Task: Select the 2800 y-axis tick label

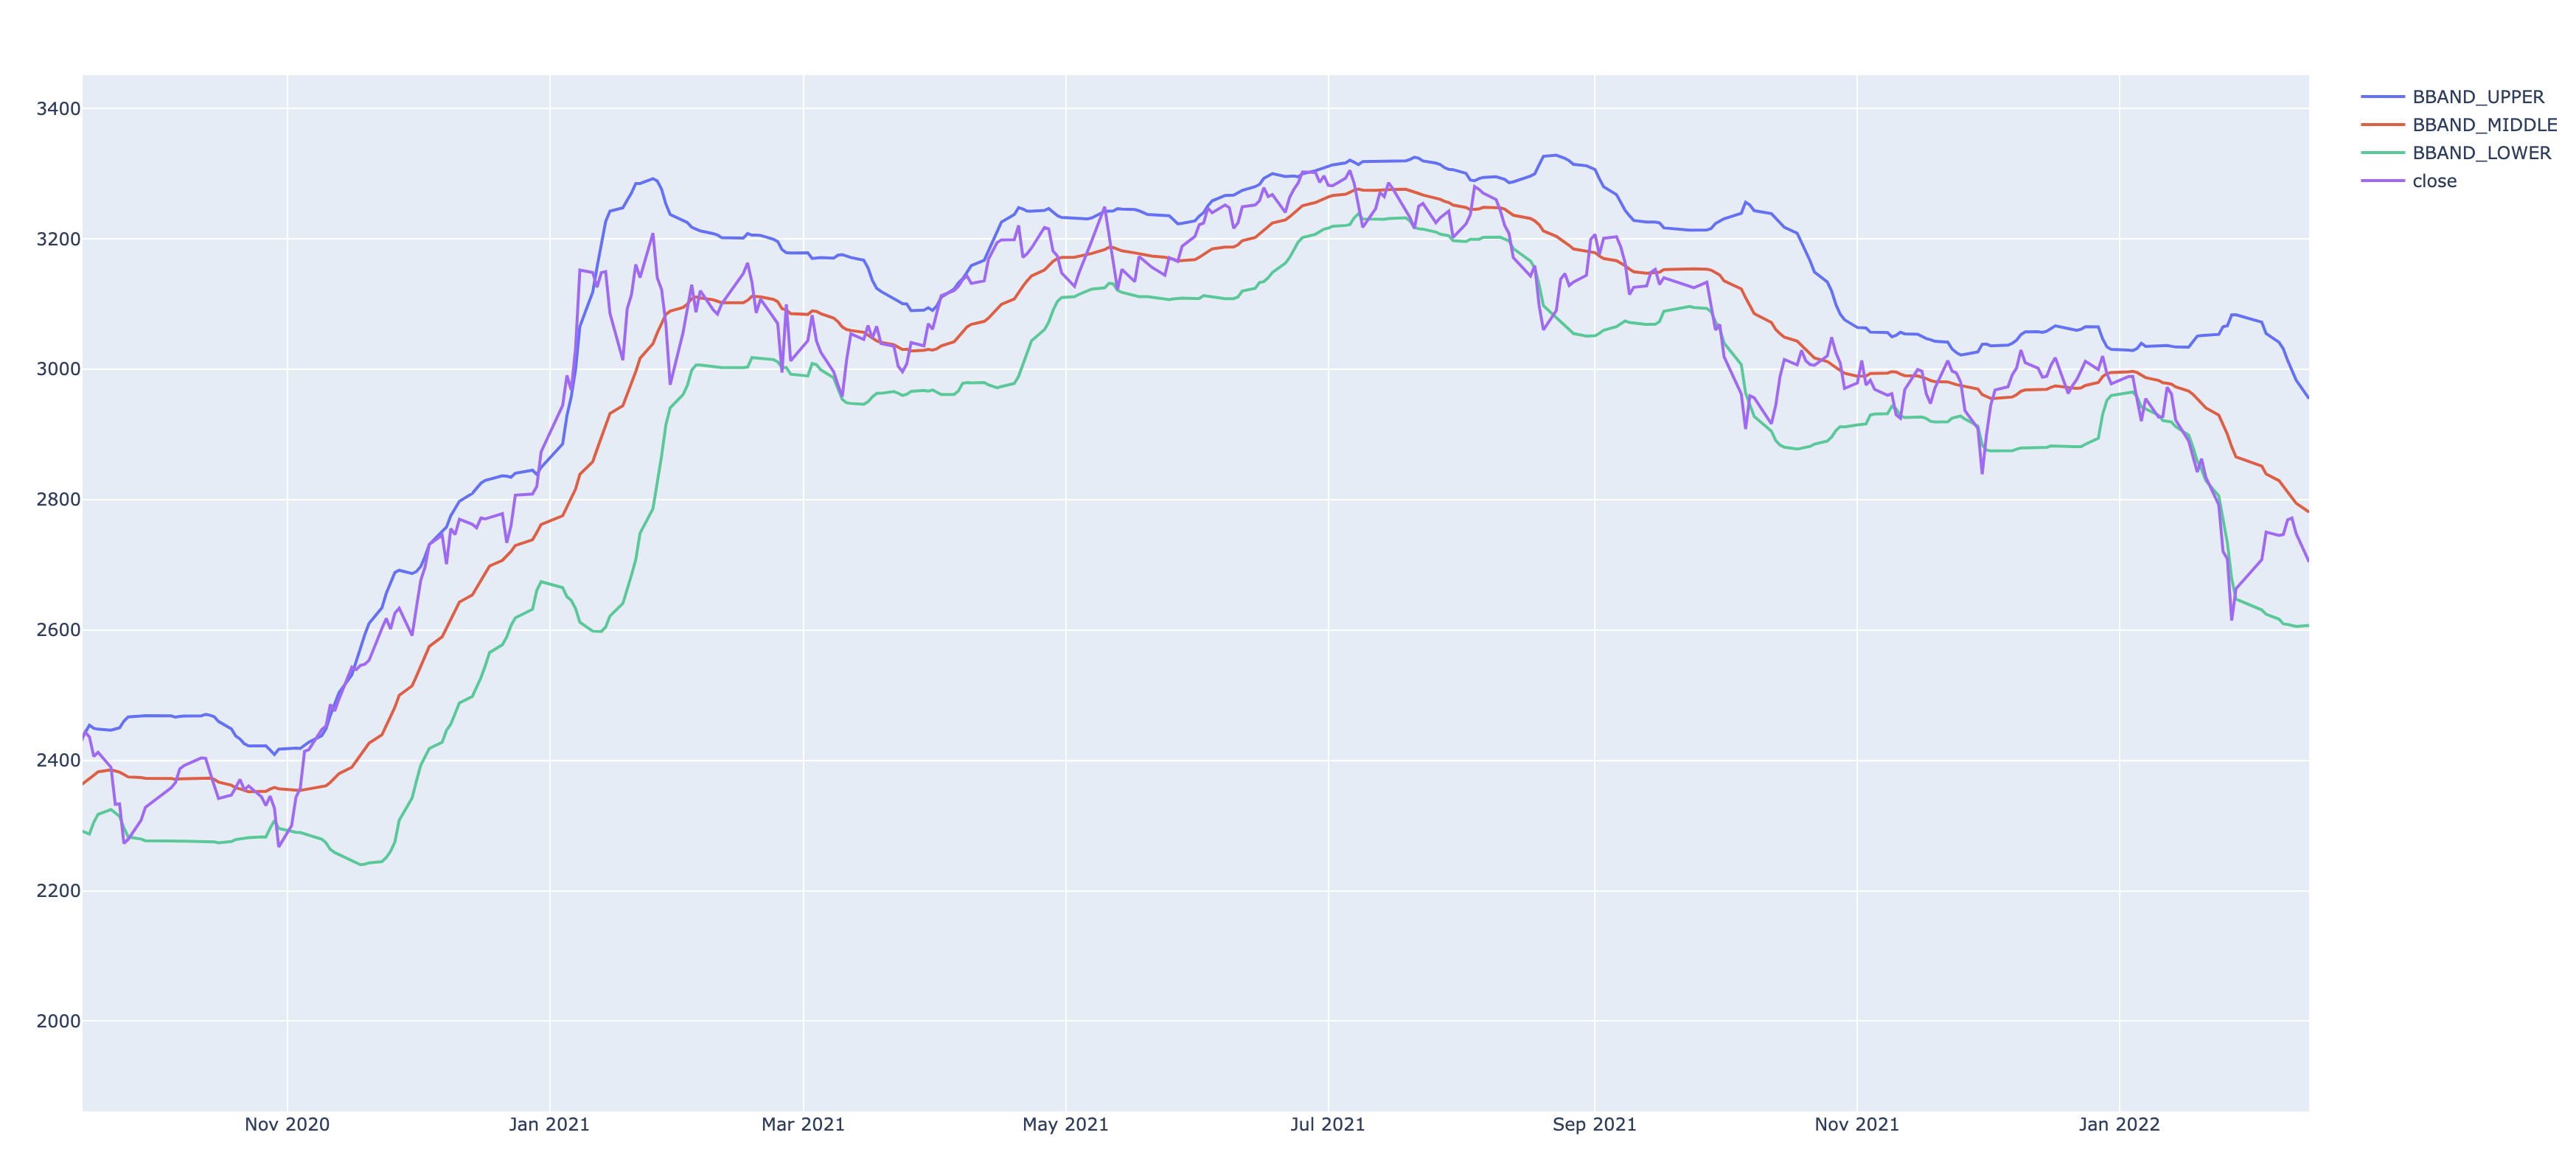Action: click(58, 500)
